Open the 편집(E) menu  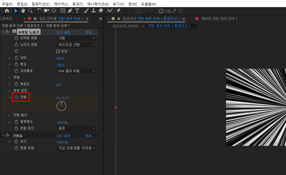22,4
